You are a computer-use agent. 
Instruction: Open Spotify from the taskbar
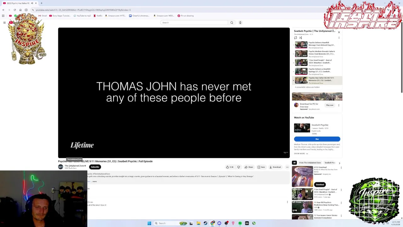pos(240,223)
